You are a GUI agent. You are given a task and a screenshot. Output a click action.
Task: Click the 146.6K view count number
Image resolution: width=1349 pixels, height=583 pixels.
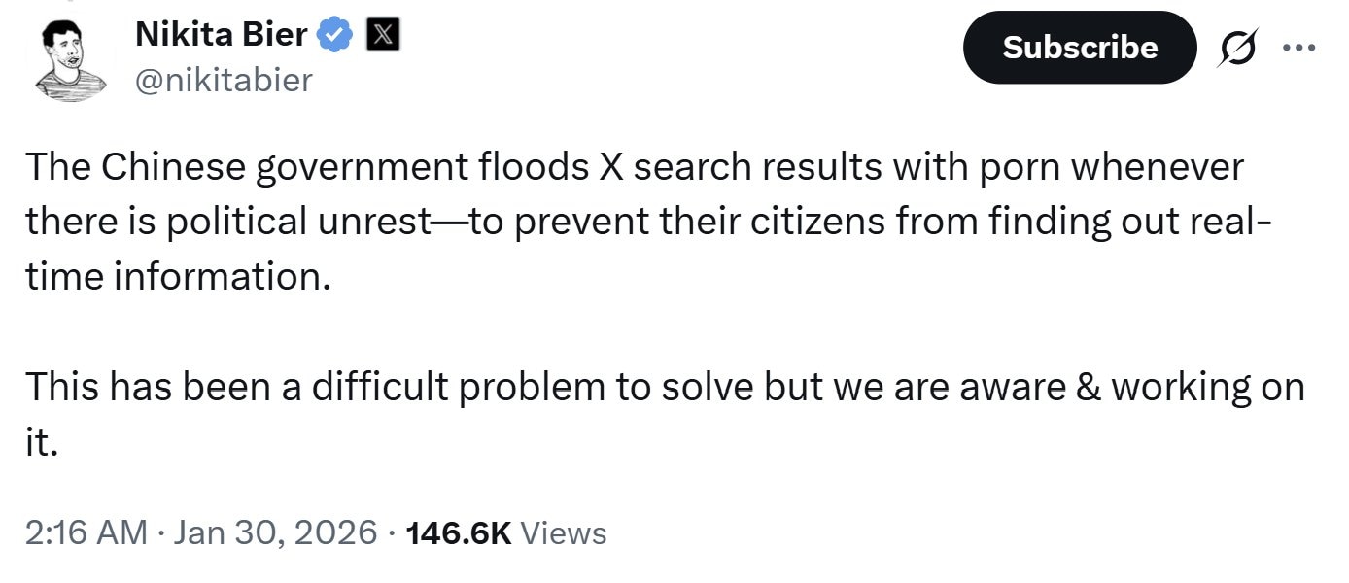459,532
